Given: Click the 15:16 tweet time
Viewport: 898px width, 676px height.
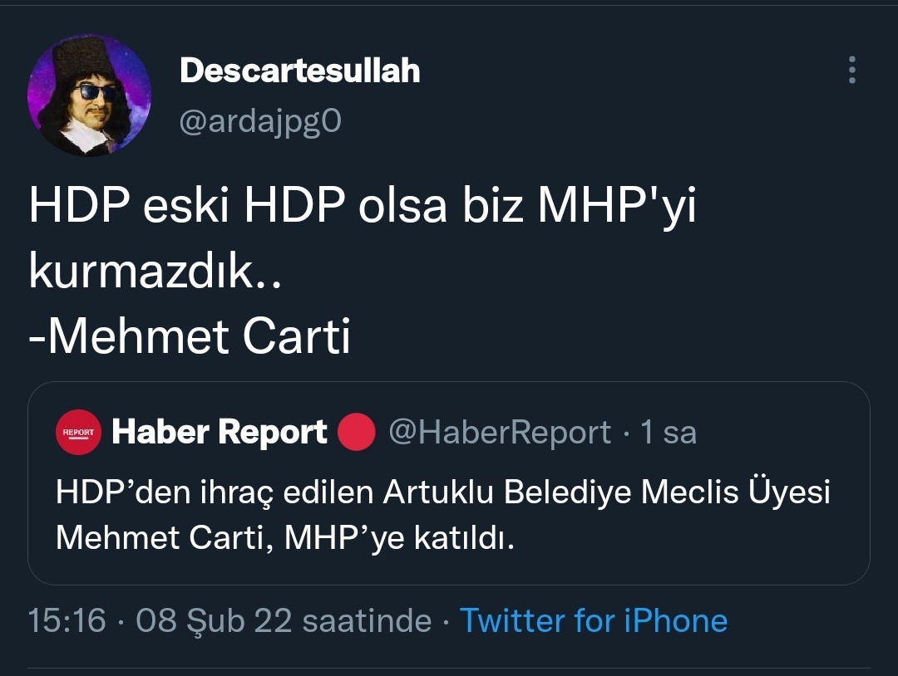Looking at the screenshot, I should (67, 620).
